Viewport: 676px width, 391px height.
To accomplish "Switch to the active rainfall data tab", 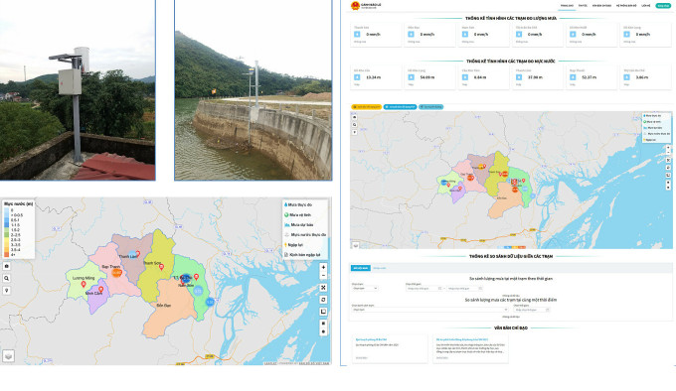I will tap(360, 268).
